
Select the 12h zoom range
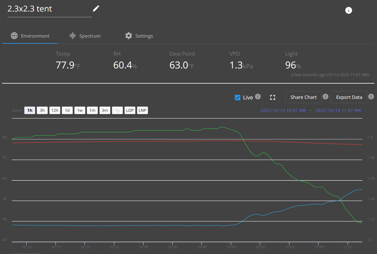tap(55, 110)
